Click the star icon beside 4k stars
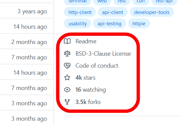 (x=67, y=78)
